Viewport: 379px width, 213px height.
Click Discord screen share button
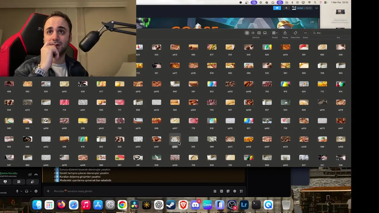tap(5, 182)
